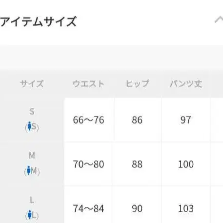Viewport: 223px width, 223px height.
Task: Collapse the アイテムサイズ section with the chevron
Action: [x=219, y=20]
